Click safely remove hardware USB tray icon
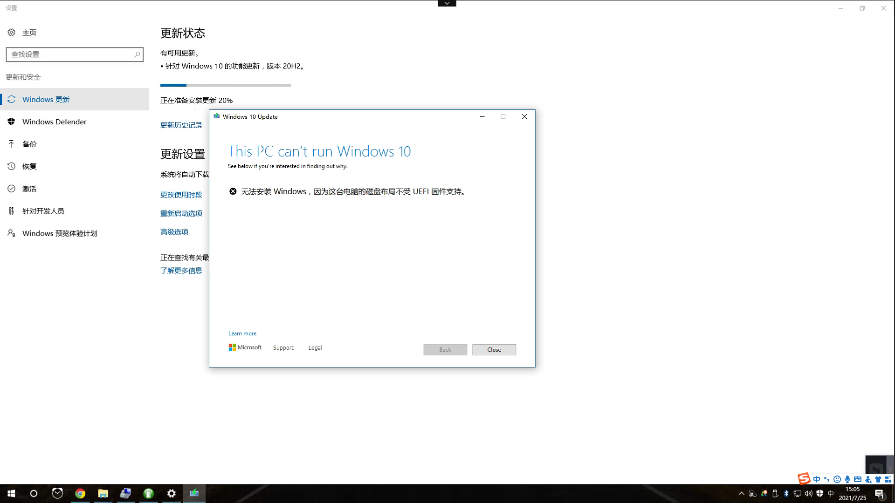Screen dimensions: 895x503 coord(775,494)
